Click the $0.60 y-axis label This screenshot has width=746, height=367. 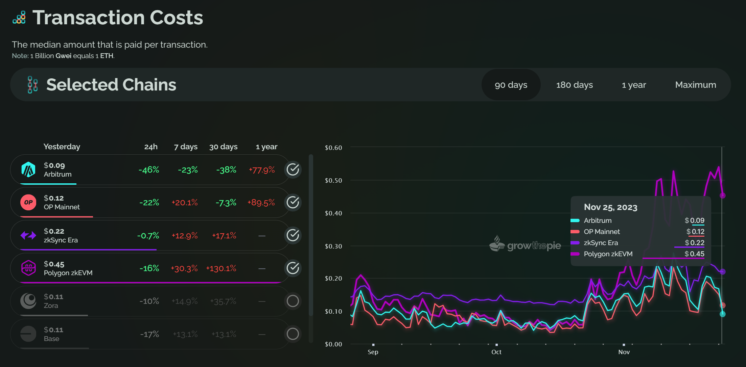tap(333, 148)
